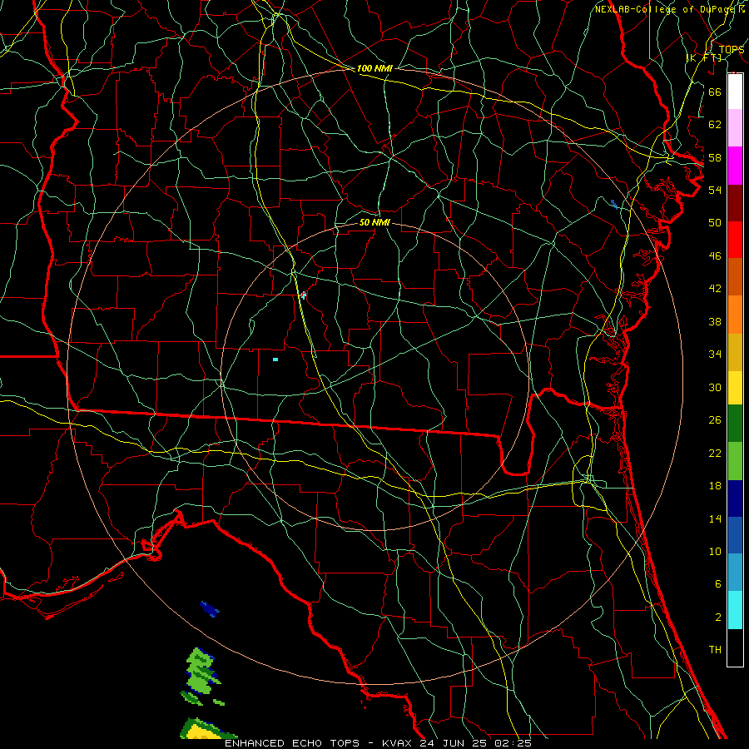Click the navy legend swatch near 18
Viewport: 749px width, 749px height.
pos(735,499)
